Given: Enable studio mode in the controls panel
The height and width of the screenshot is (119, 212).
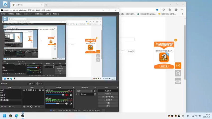Looking at the screenshot, I should (108, 100).
